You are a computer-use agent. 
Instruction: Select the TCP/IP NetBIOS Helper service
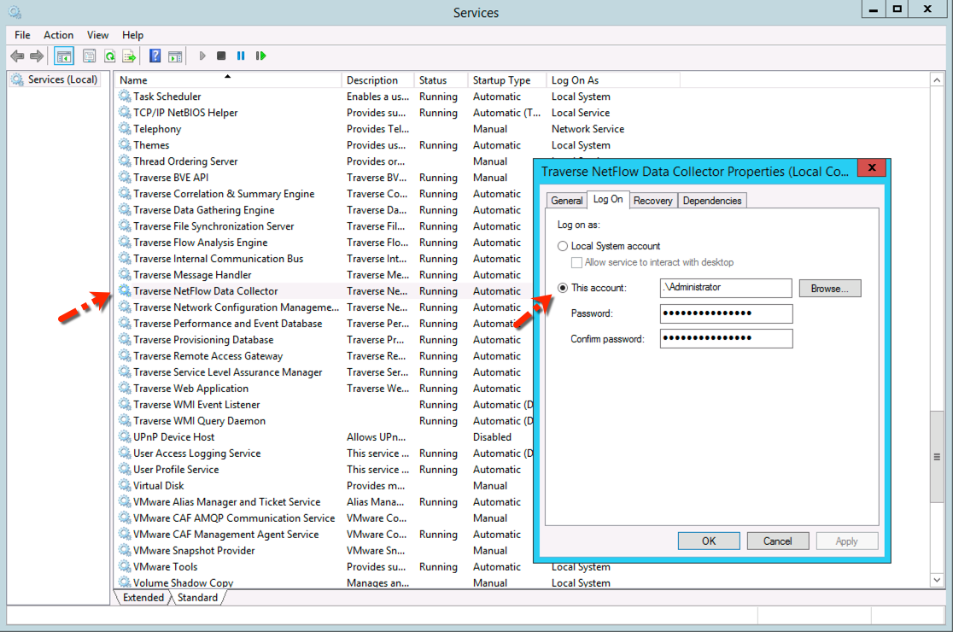coord(185,113)
